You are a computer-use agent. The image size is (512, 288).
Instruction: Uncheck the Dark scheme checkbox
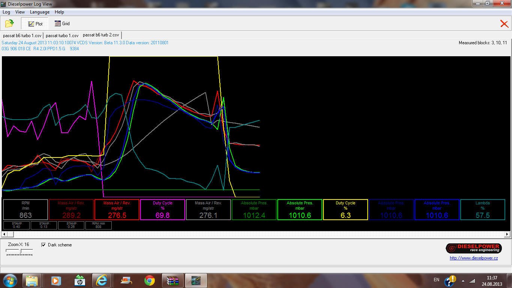(x=43, y=245)
